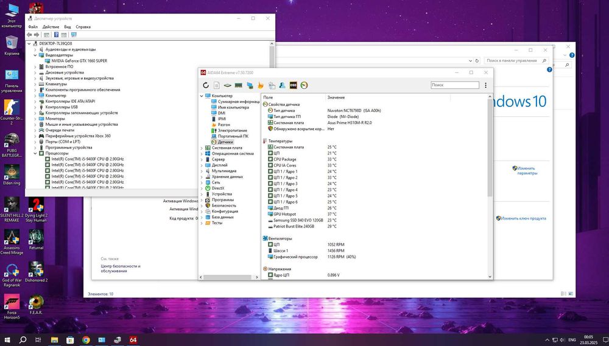The image size is (609, 346).
Task: Open Центр безопасности и обслуживания link
Action: 121,268
